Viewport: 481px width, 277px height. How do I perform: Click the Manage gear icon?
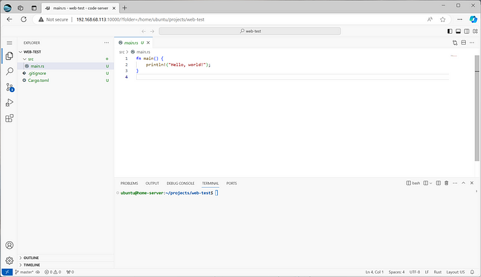tap(10, 261)
